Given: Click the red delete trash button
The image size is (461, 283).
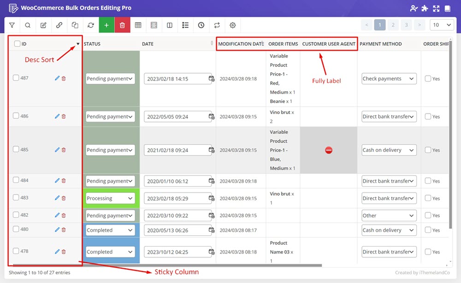Looking at the screenshot, I should [122, 25].
